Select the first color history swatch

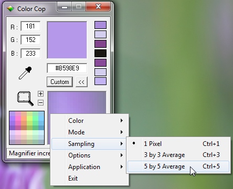(x=100, y=25)
